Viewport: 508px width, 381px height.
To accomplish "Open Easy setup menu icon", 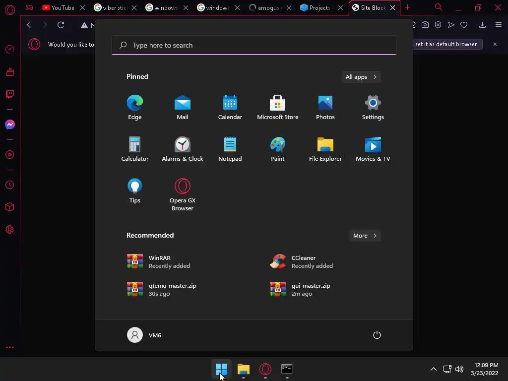I will (499, 25).
